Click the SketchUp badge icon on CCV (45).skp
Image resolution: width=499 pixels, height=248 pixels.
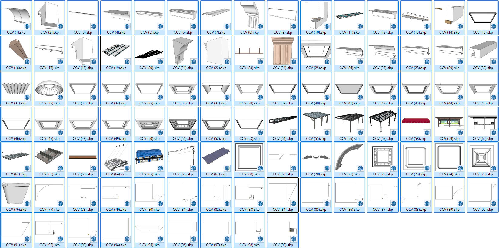coord(493,98)
